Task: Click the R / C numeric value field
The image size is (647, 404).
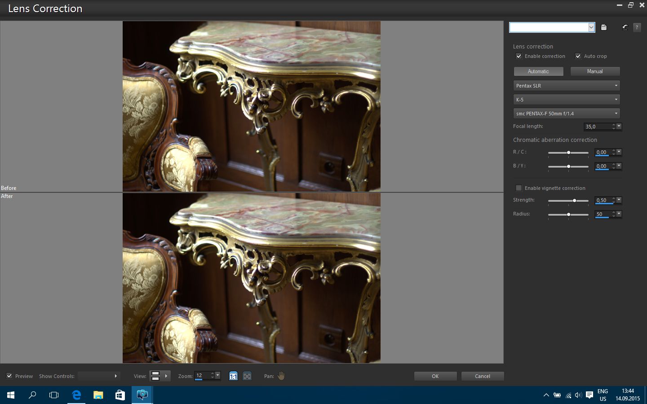Action: click(x=603, y=152)
